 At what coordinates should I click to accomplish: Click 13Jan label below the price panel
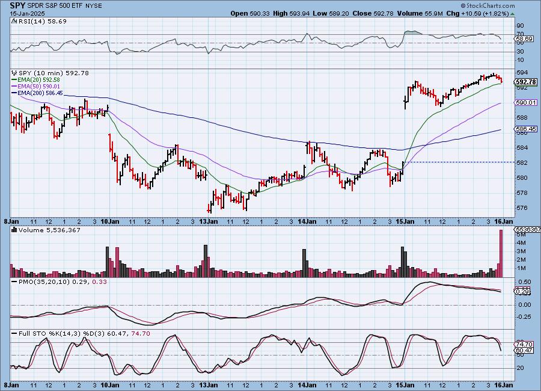click(x=208, y=221)
